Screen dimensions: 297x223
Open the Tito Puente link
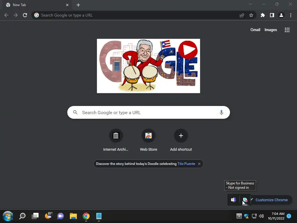tap(186, 164)
